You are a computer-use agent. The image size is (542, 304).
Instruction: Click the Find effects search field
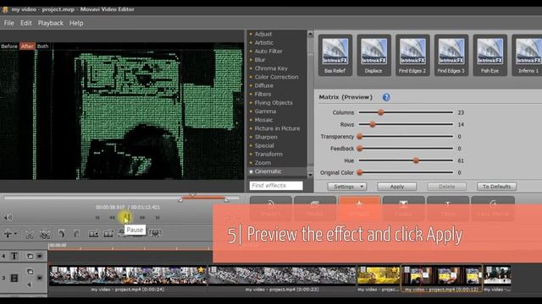(276, 186)
